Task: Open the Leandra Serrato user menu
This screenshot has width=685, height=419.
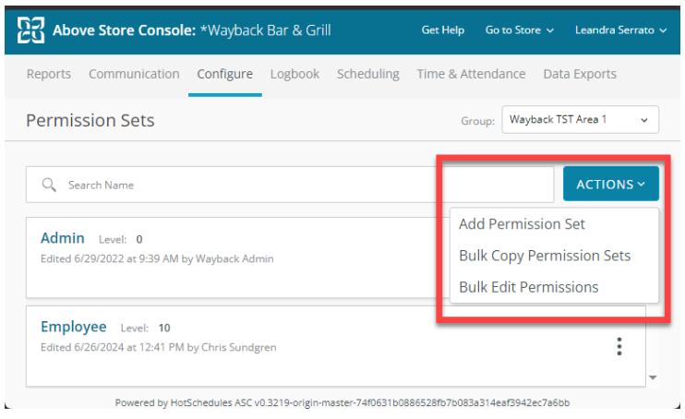Action: coord(620,30)
